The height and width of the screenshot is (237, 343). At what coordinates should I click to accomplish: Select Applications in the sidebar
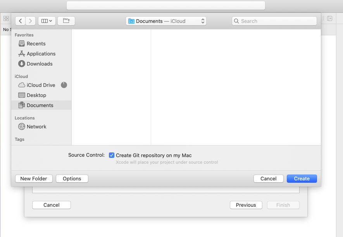point(41,54)
